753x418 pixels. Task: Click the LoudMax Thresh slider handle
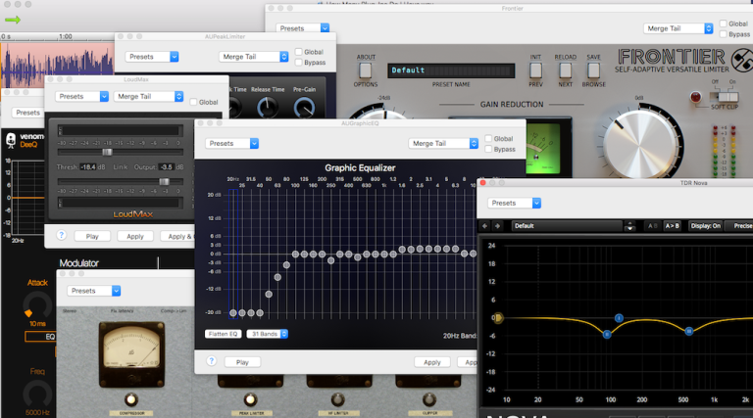coord(107,152)
